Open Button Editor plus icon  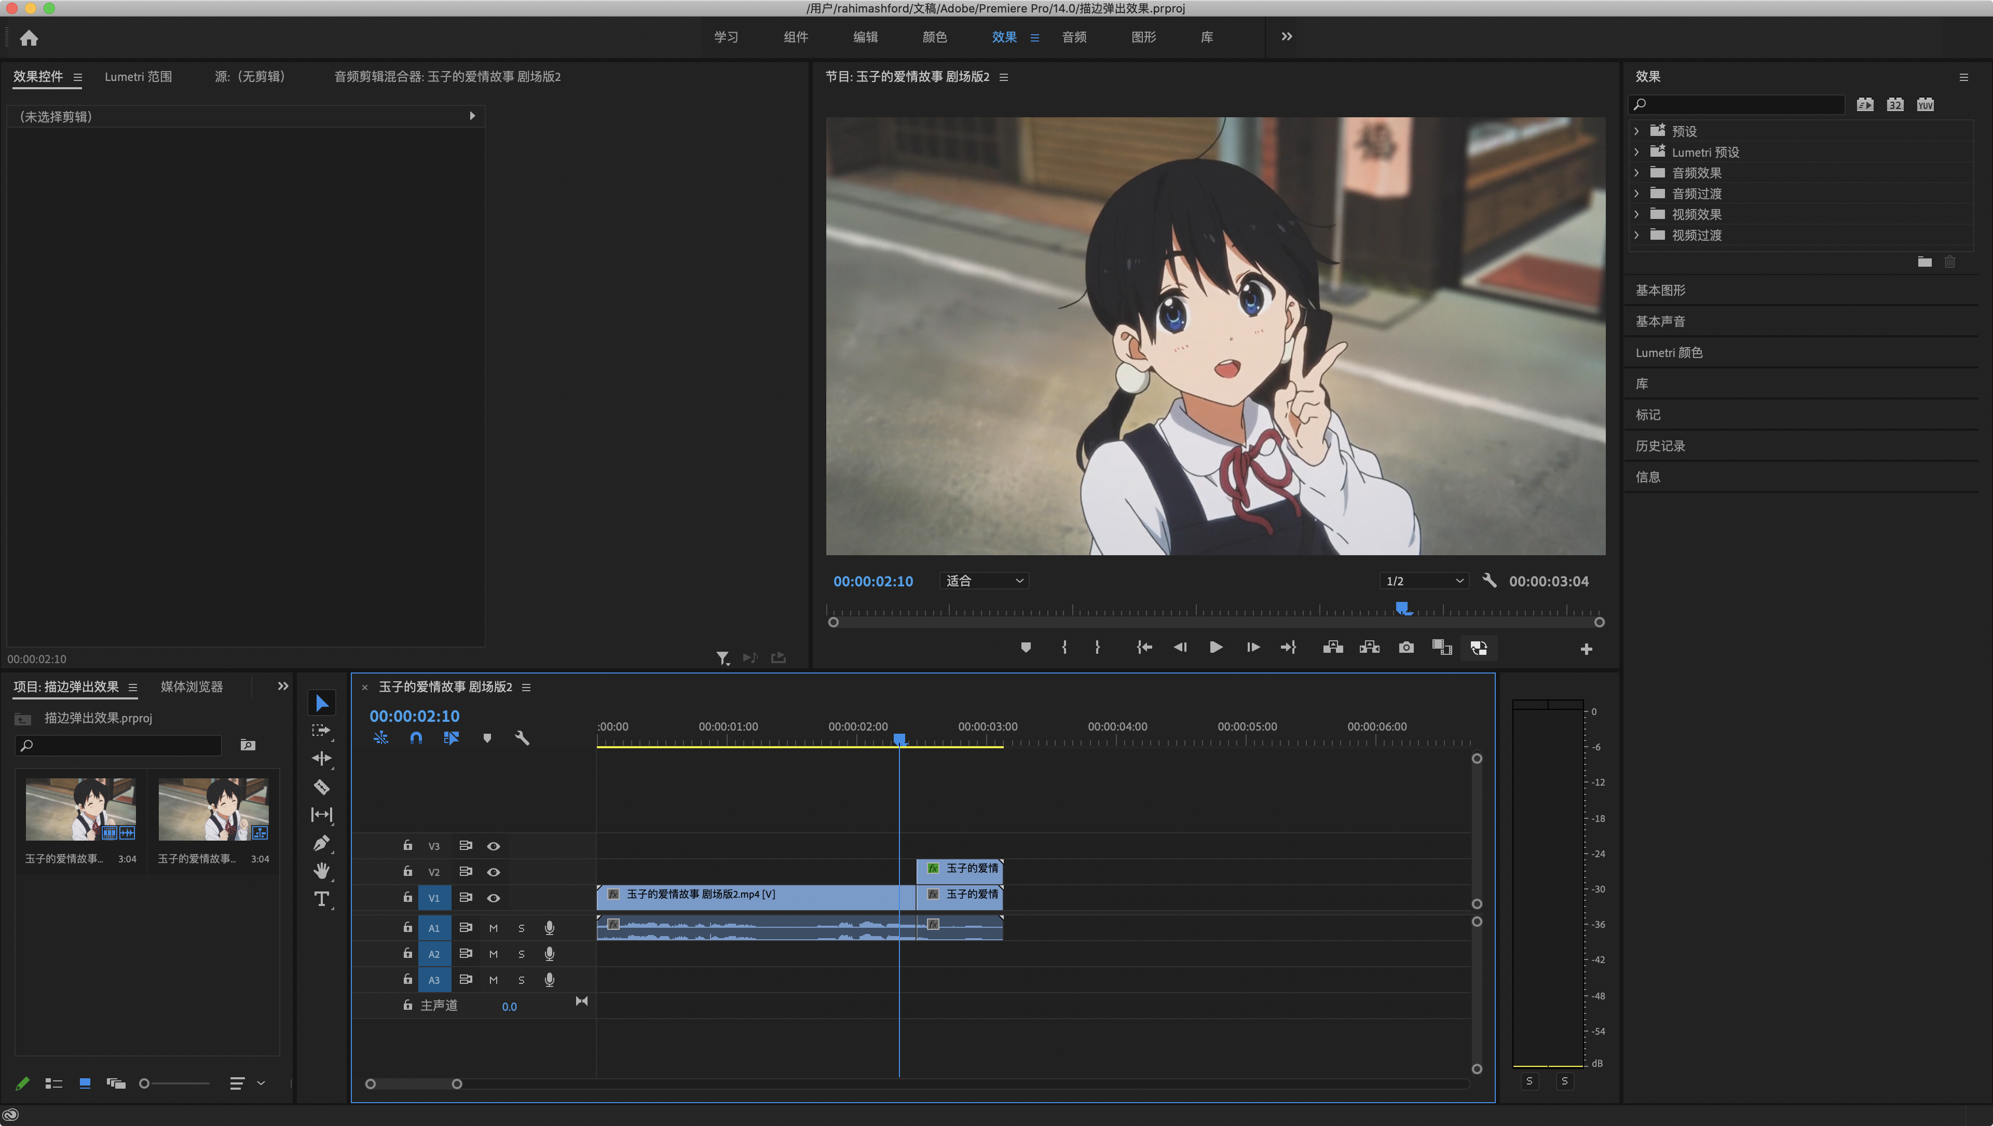[x=1586, y=649]
